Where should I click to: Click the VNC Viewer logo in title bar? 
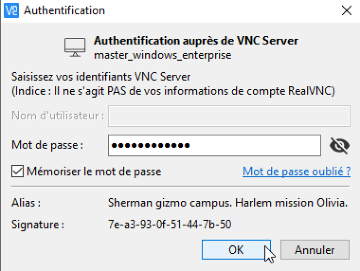[11, 10]
